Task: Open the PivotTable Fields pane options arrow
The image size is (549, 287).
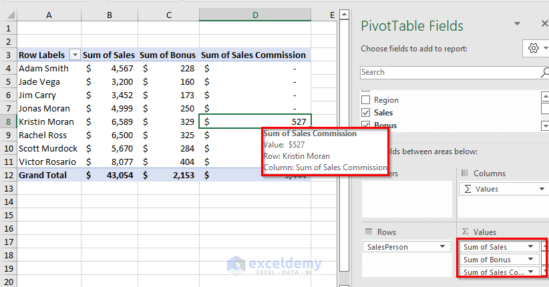Action: 517,24
